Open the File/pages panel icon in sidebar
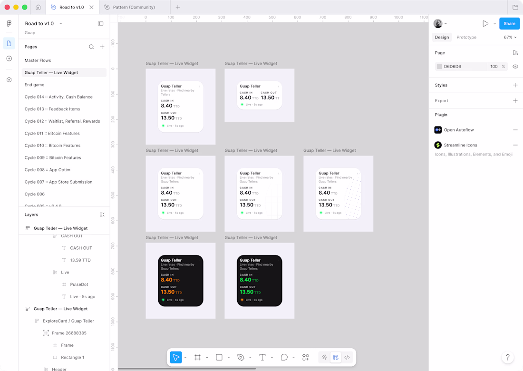 [x=9, y=43]
